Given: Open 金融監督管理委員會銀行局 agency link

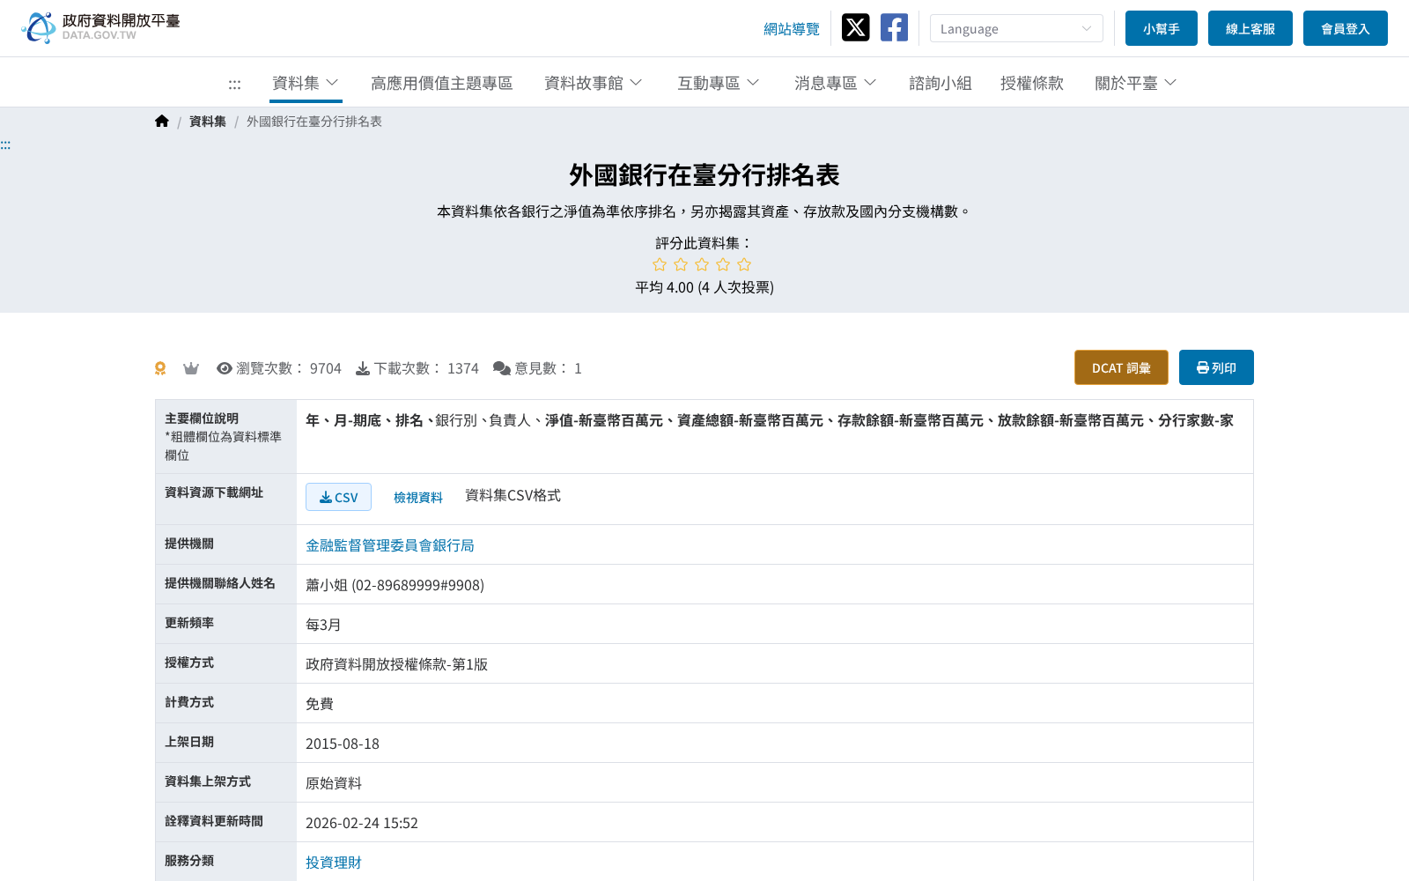Looking at the screenshot, I should click(390, 545).
